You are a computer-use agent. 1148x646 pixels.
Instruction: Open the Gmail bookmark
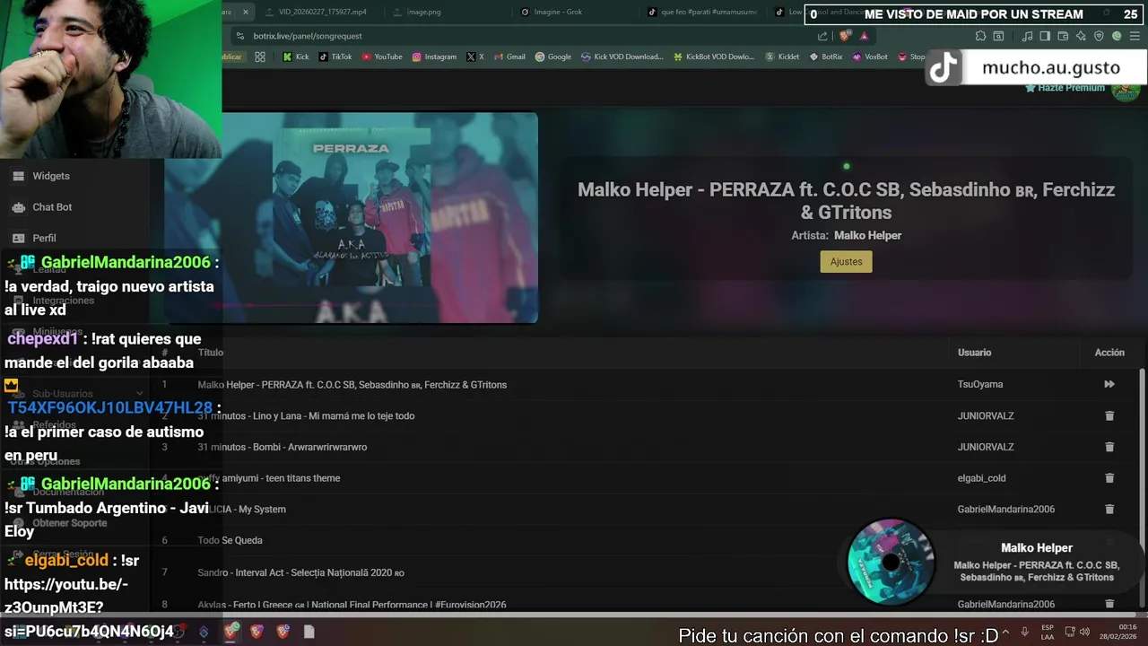509,57
